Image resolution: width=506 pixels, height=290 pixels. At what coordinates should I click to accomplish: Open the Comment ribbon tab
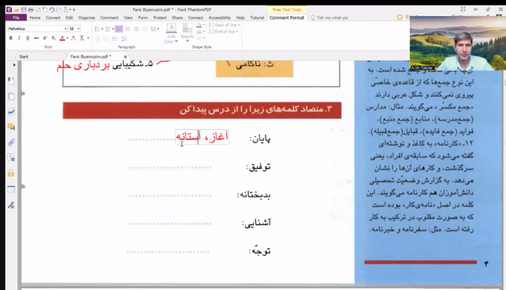pyautogui.click(x=109, y=17)
